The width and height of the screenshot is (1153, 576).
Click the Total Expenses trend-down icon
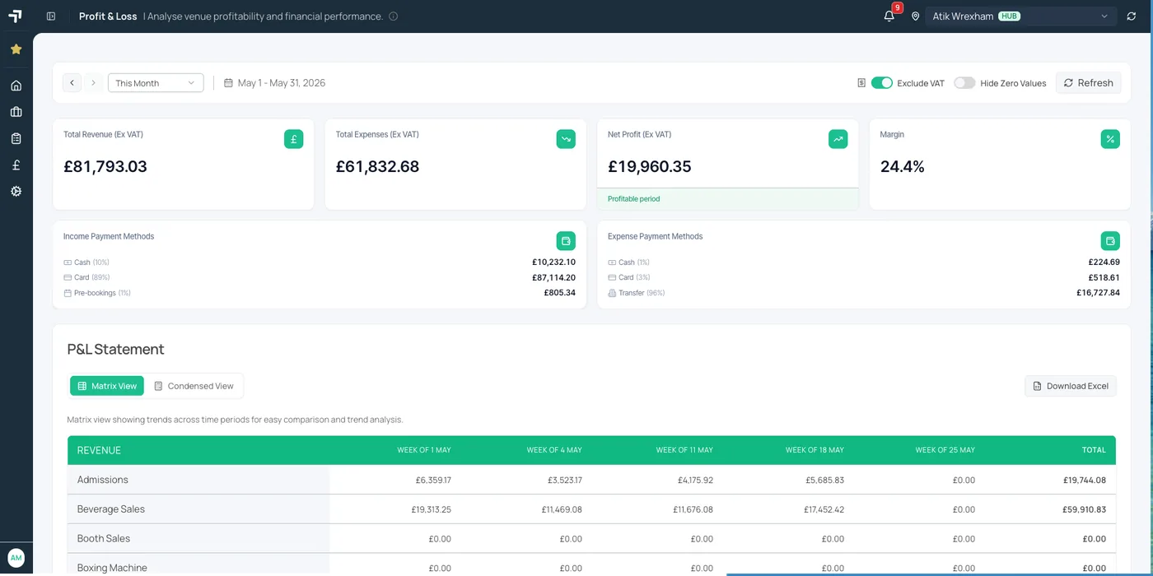[x=566, y=139]
